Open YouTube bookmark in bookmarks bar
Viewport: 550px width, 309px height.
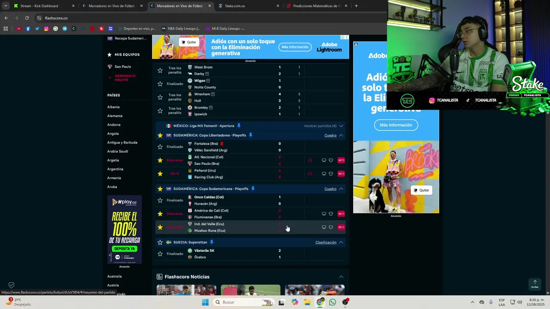pos(19,29)
